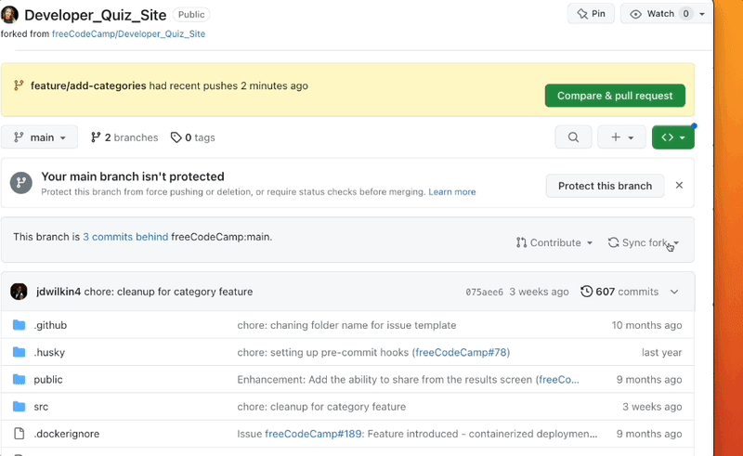Viewport: 743px width, 456px height.
Task: Pin the Developer_Quiz_Site repository
Action: pos(591,14)
